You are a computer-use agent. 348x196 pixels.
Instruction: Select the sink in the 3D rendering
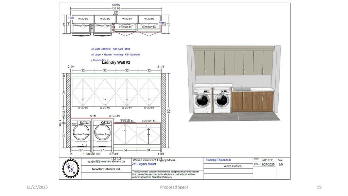(x=242, y=89)
